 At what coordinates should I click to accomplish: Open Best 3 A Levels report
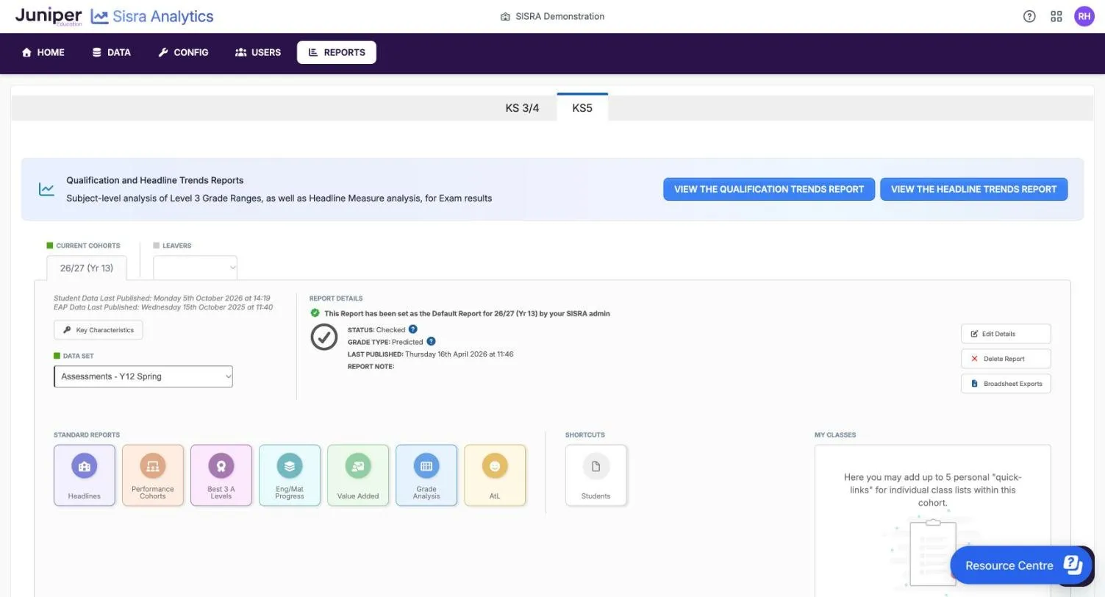point(221,475)
